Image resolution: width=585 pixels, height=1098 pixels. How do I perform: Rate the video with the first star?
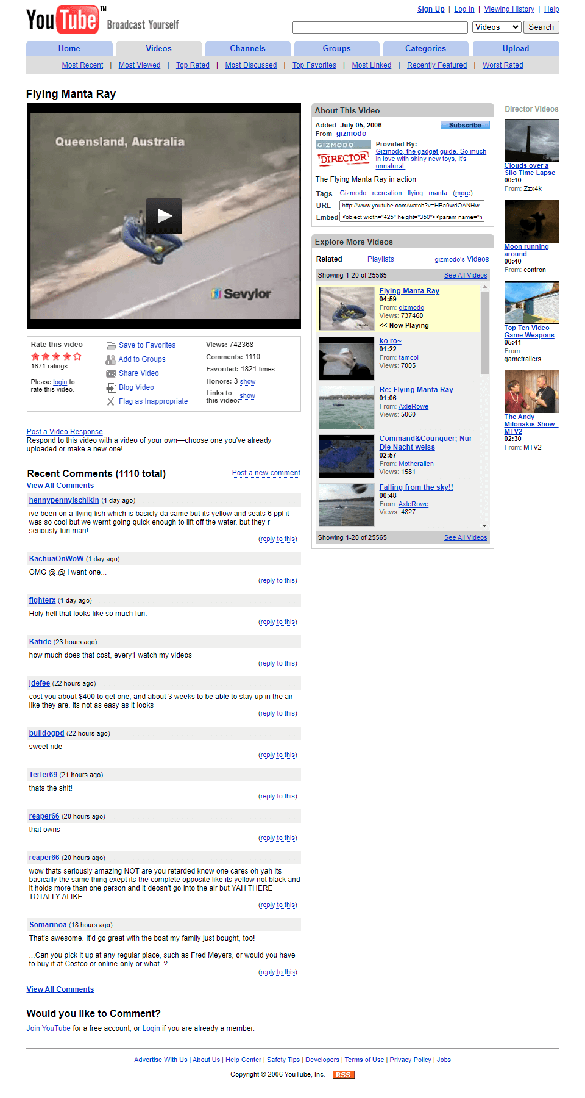pos(35,356)
